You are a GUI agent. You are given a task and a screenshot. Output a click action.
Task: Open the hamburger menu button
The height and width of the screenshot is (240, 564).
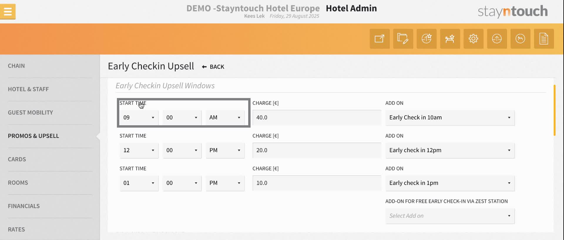[x=8, y=11]
